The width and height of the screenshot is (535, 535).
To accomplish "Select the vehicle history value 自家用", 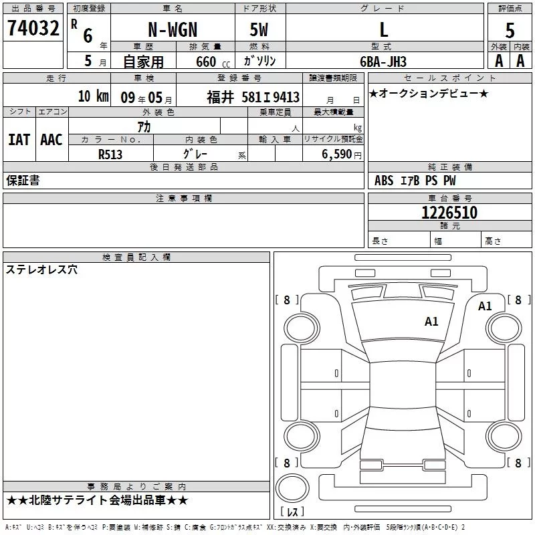I will tap(143, 62).
